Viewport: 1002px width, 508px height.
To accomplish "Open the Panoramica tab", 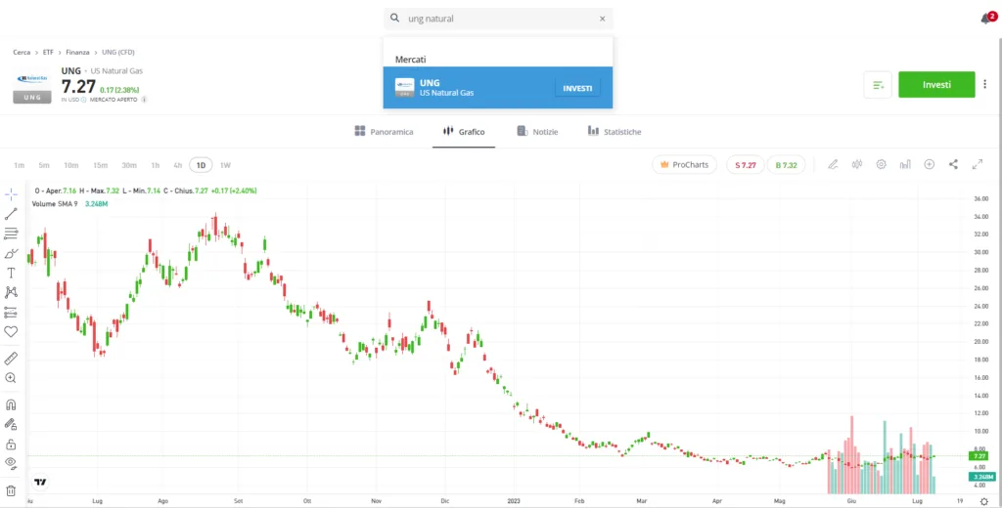I will [384, 132].
